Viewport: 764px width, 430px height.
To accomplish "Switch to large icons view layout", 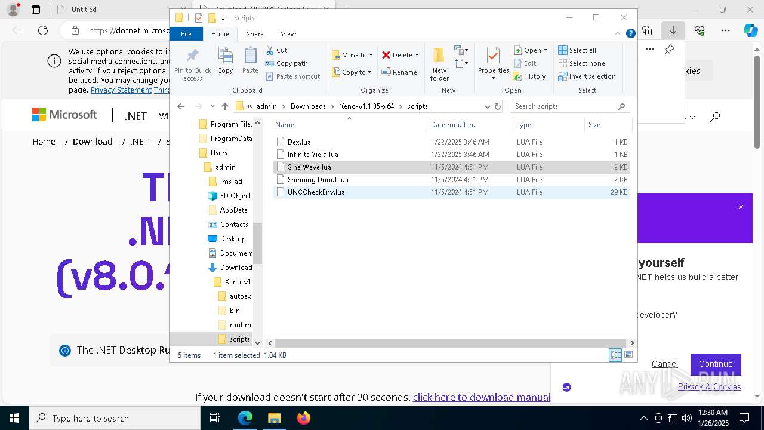I will click(x=628, y=355).
